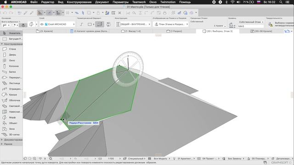Toggle the selected element settings button
The image size is (294, 165).
[23, 25]
